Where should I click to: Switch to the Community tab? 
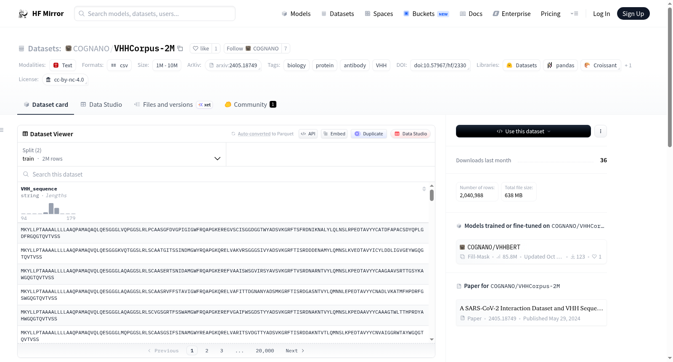(250, 104)
